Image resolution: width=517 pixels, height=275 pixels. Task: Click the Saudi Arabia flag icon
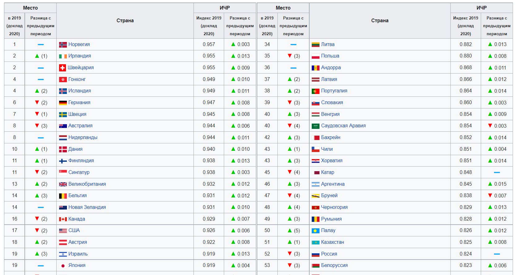pos(315,126)
